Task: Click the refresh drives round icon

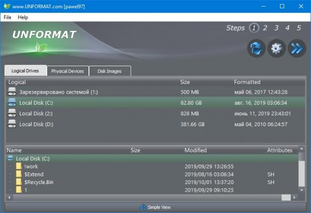Action: [256, 48]
